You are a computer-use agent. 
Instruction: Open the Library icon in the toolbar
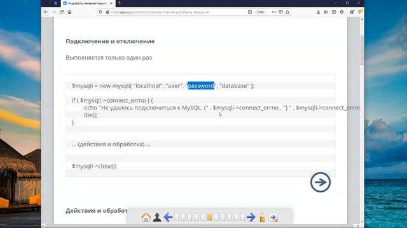(x=326, y=12)
